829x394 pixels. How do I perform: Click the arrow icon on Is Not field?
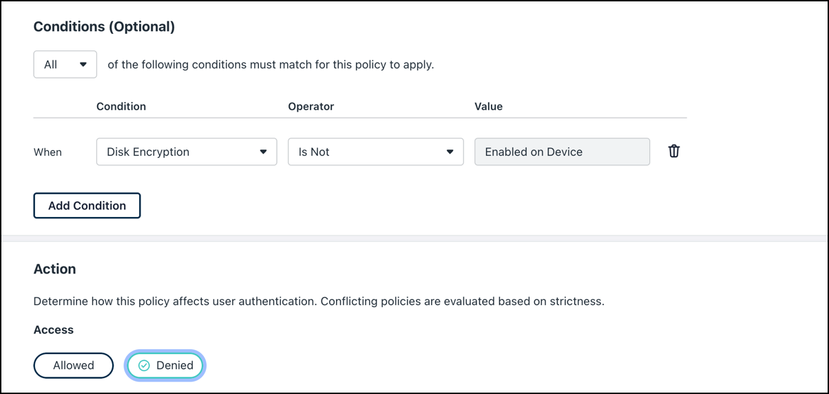point(450,152)
